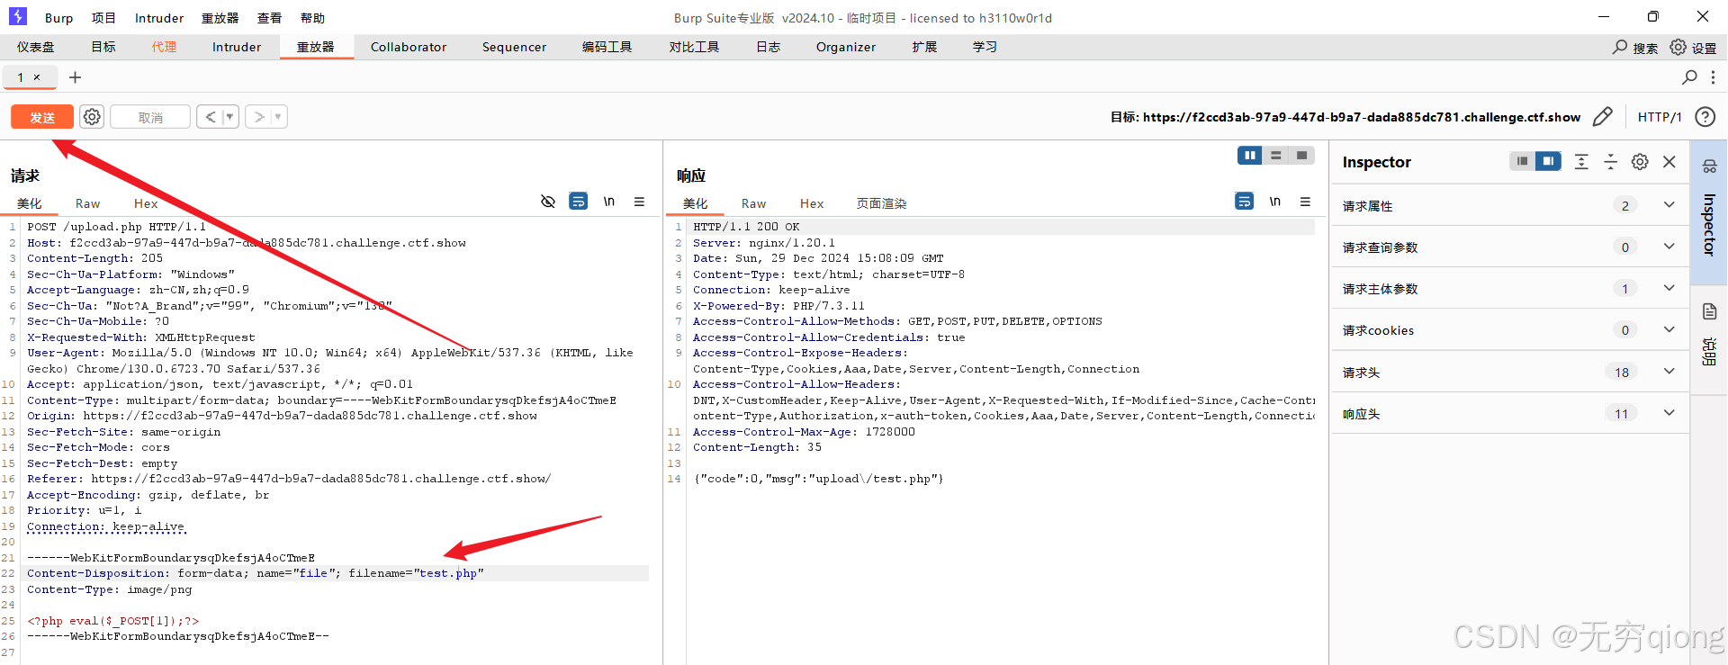The image size is (1728, 665).
Task: Close repeater tab 1
Action: click(37, 77)
